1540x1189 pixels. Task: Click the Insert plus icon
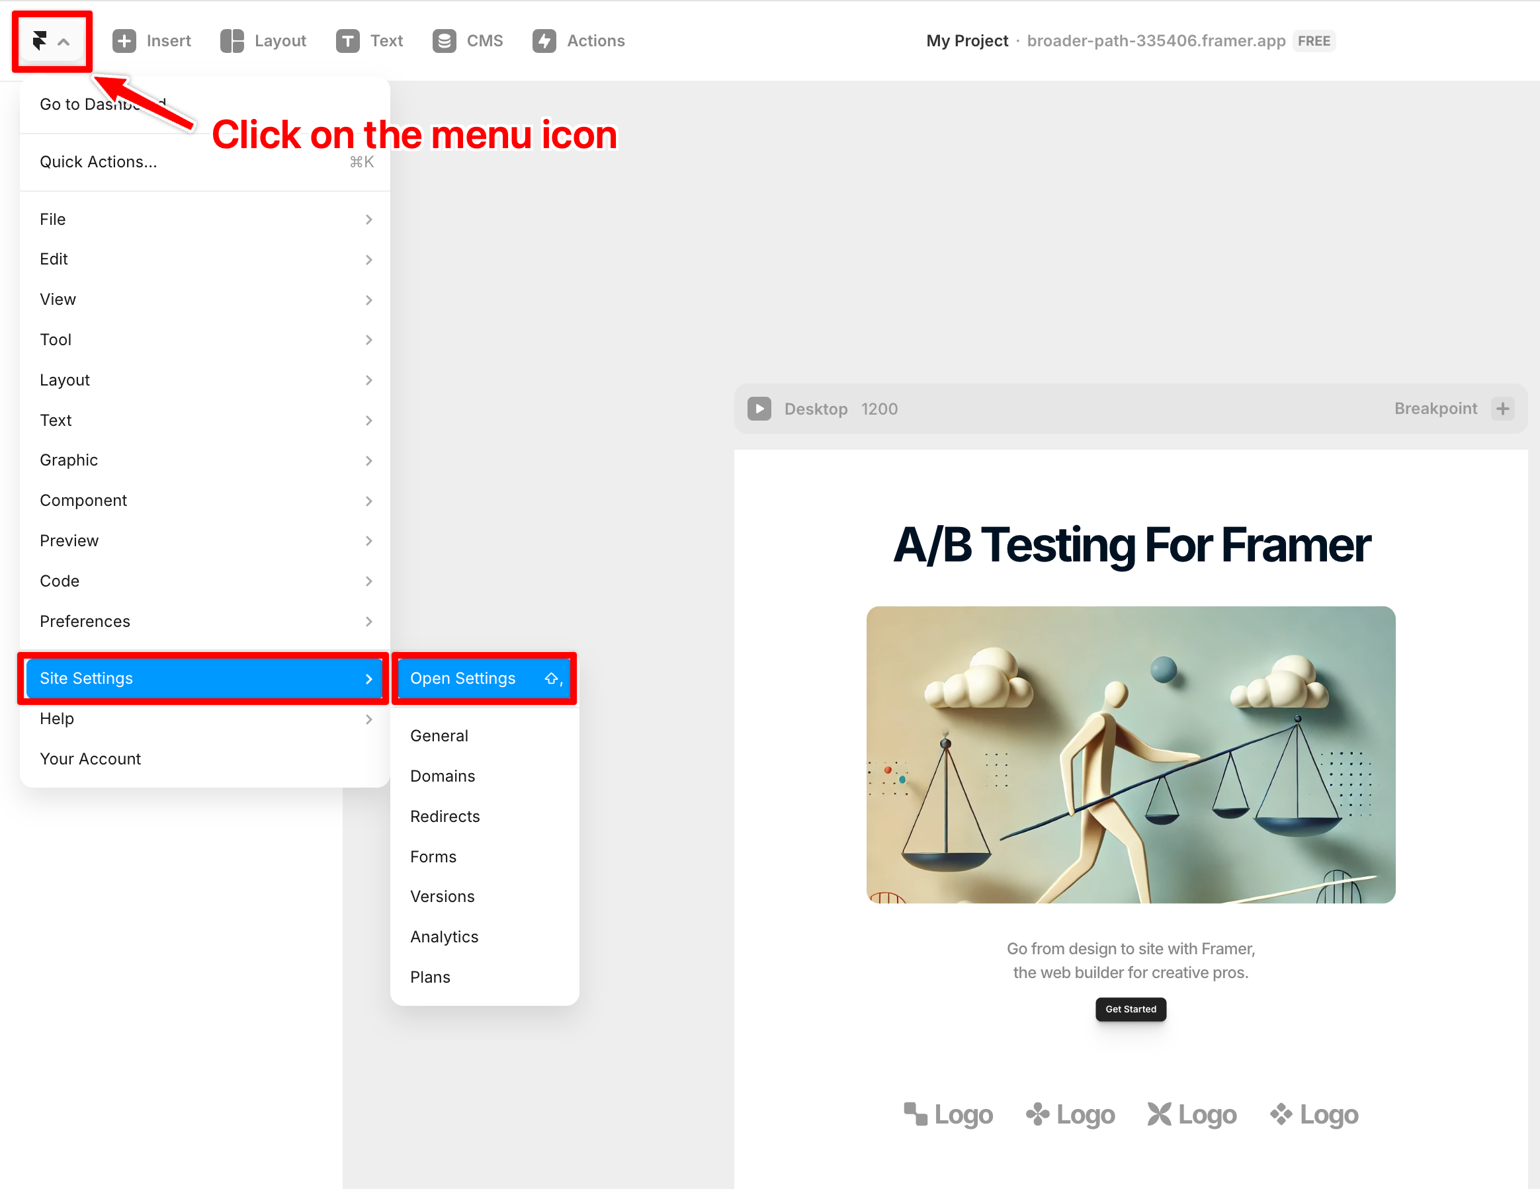(x=124, y=41)
